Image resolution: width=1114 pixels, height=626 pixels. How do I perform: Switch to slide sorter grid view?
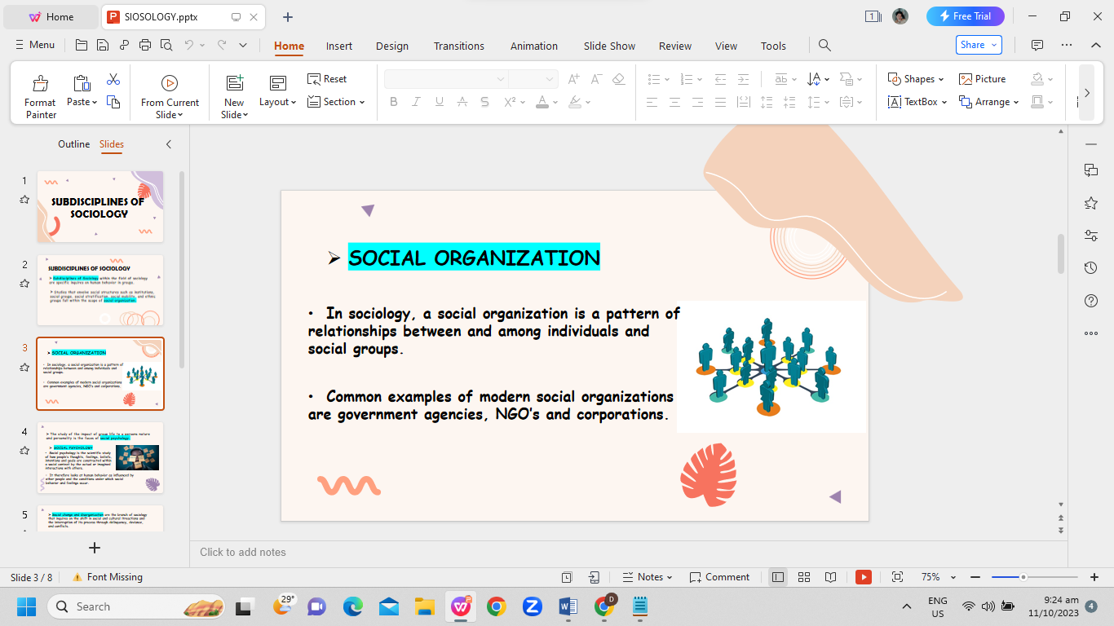point(804,577)
